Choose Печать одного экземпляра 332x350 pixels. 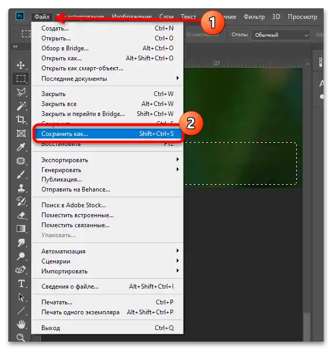108,312
